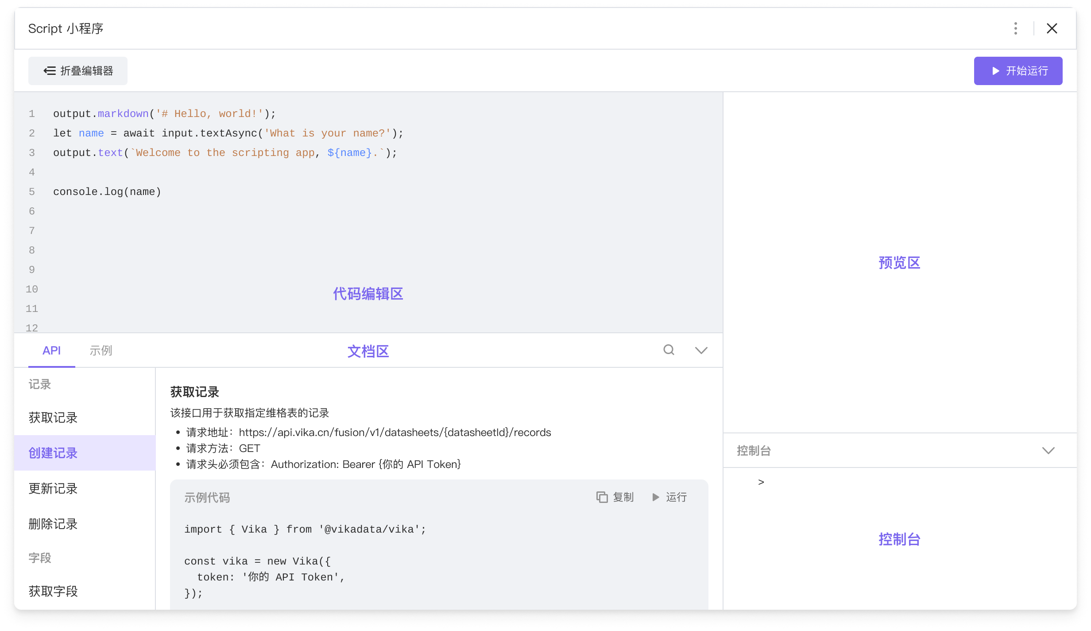Close the Script widget window

[x=1052, y=28]
